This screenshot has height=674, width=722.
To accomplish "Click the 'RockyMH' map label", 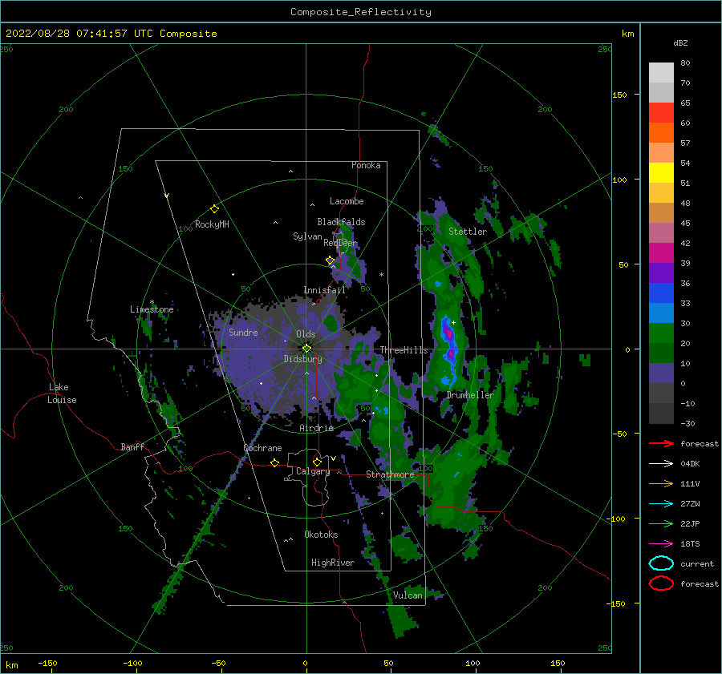I will click(x=212, y=224).
